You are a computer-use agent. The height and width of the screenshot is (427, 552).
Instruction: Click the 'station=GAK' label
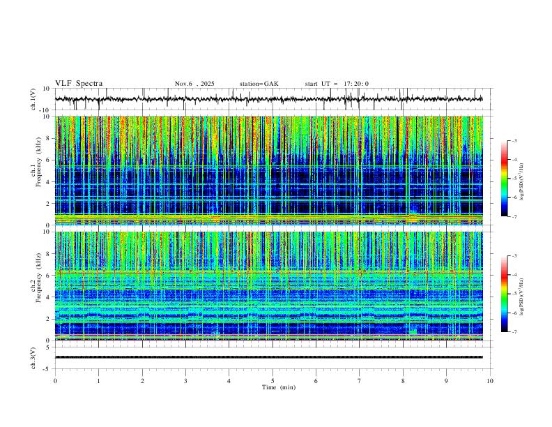tap(259, 84)
